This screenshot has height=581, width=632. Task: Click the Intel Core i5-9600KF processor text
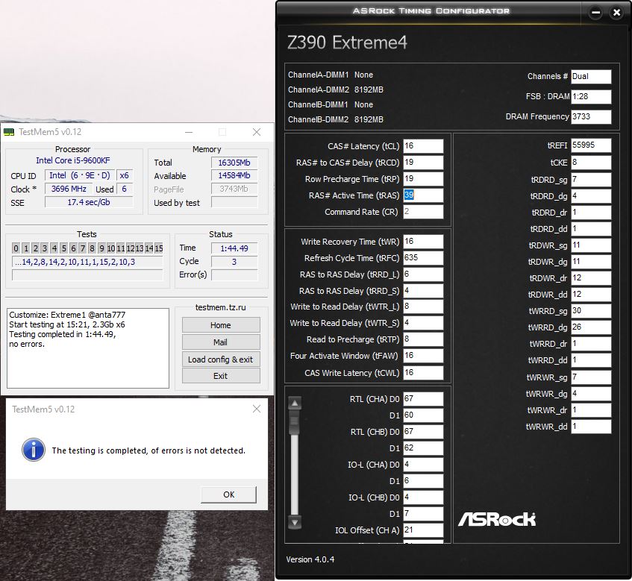tap(73, 160)
